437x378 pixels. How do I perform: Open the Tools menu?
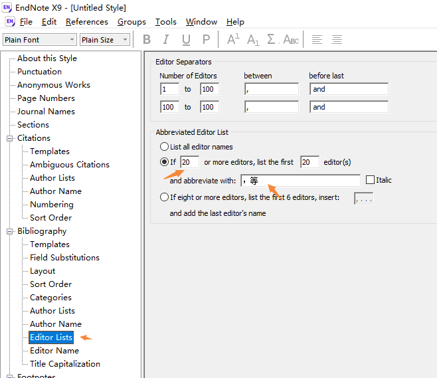pos(166,22)
